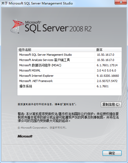Select the Microsoft Internet Explorer row
This screenshot has height=163, width=128.
coord(70,76)
